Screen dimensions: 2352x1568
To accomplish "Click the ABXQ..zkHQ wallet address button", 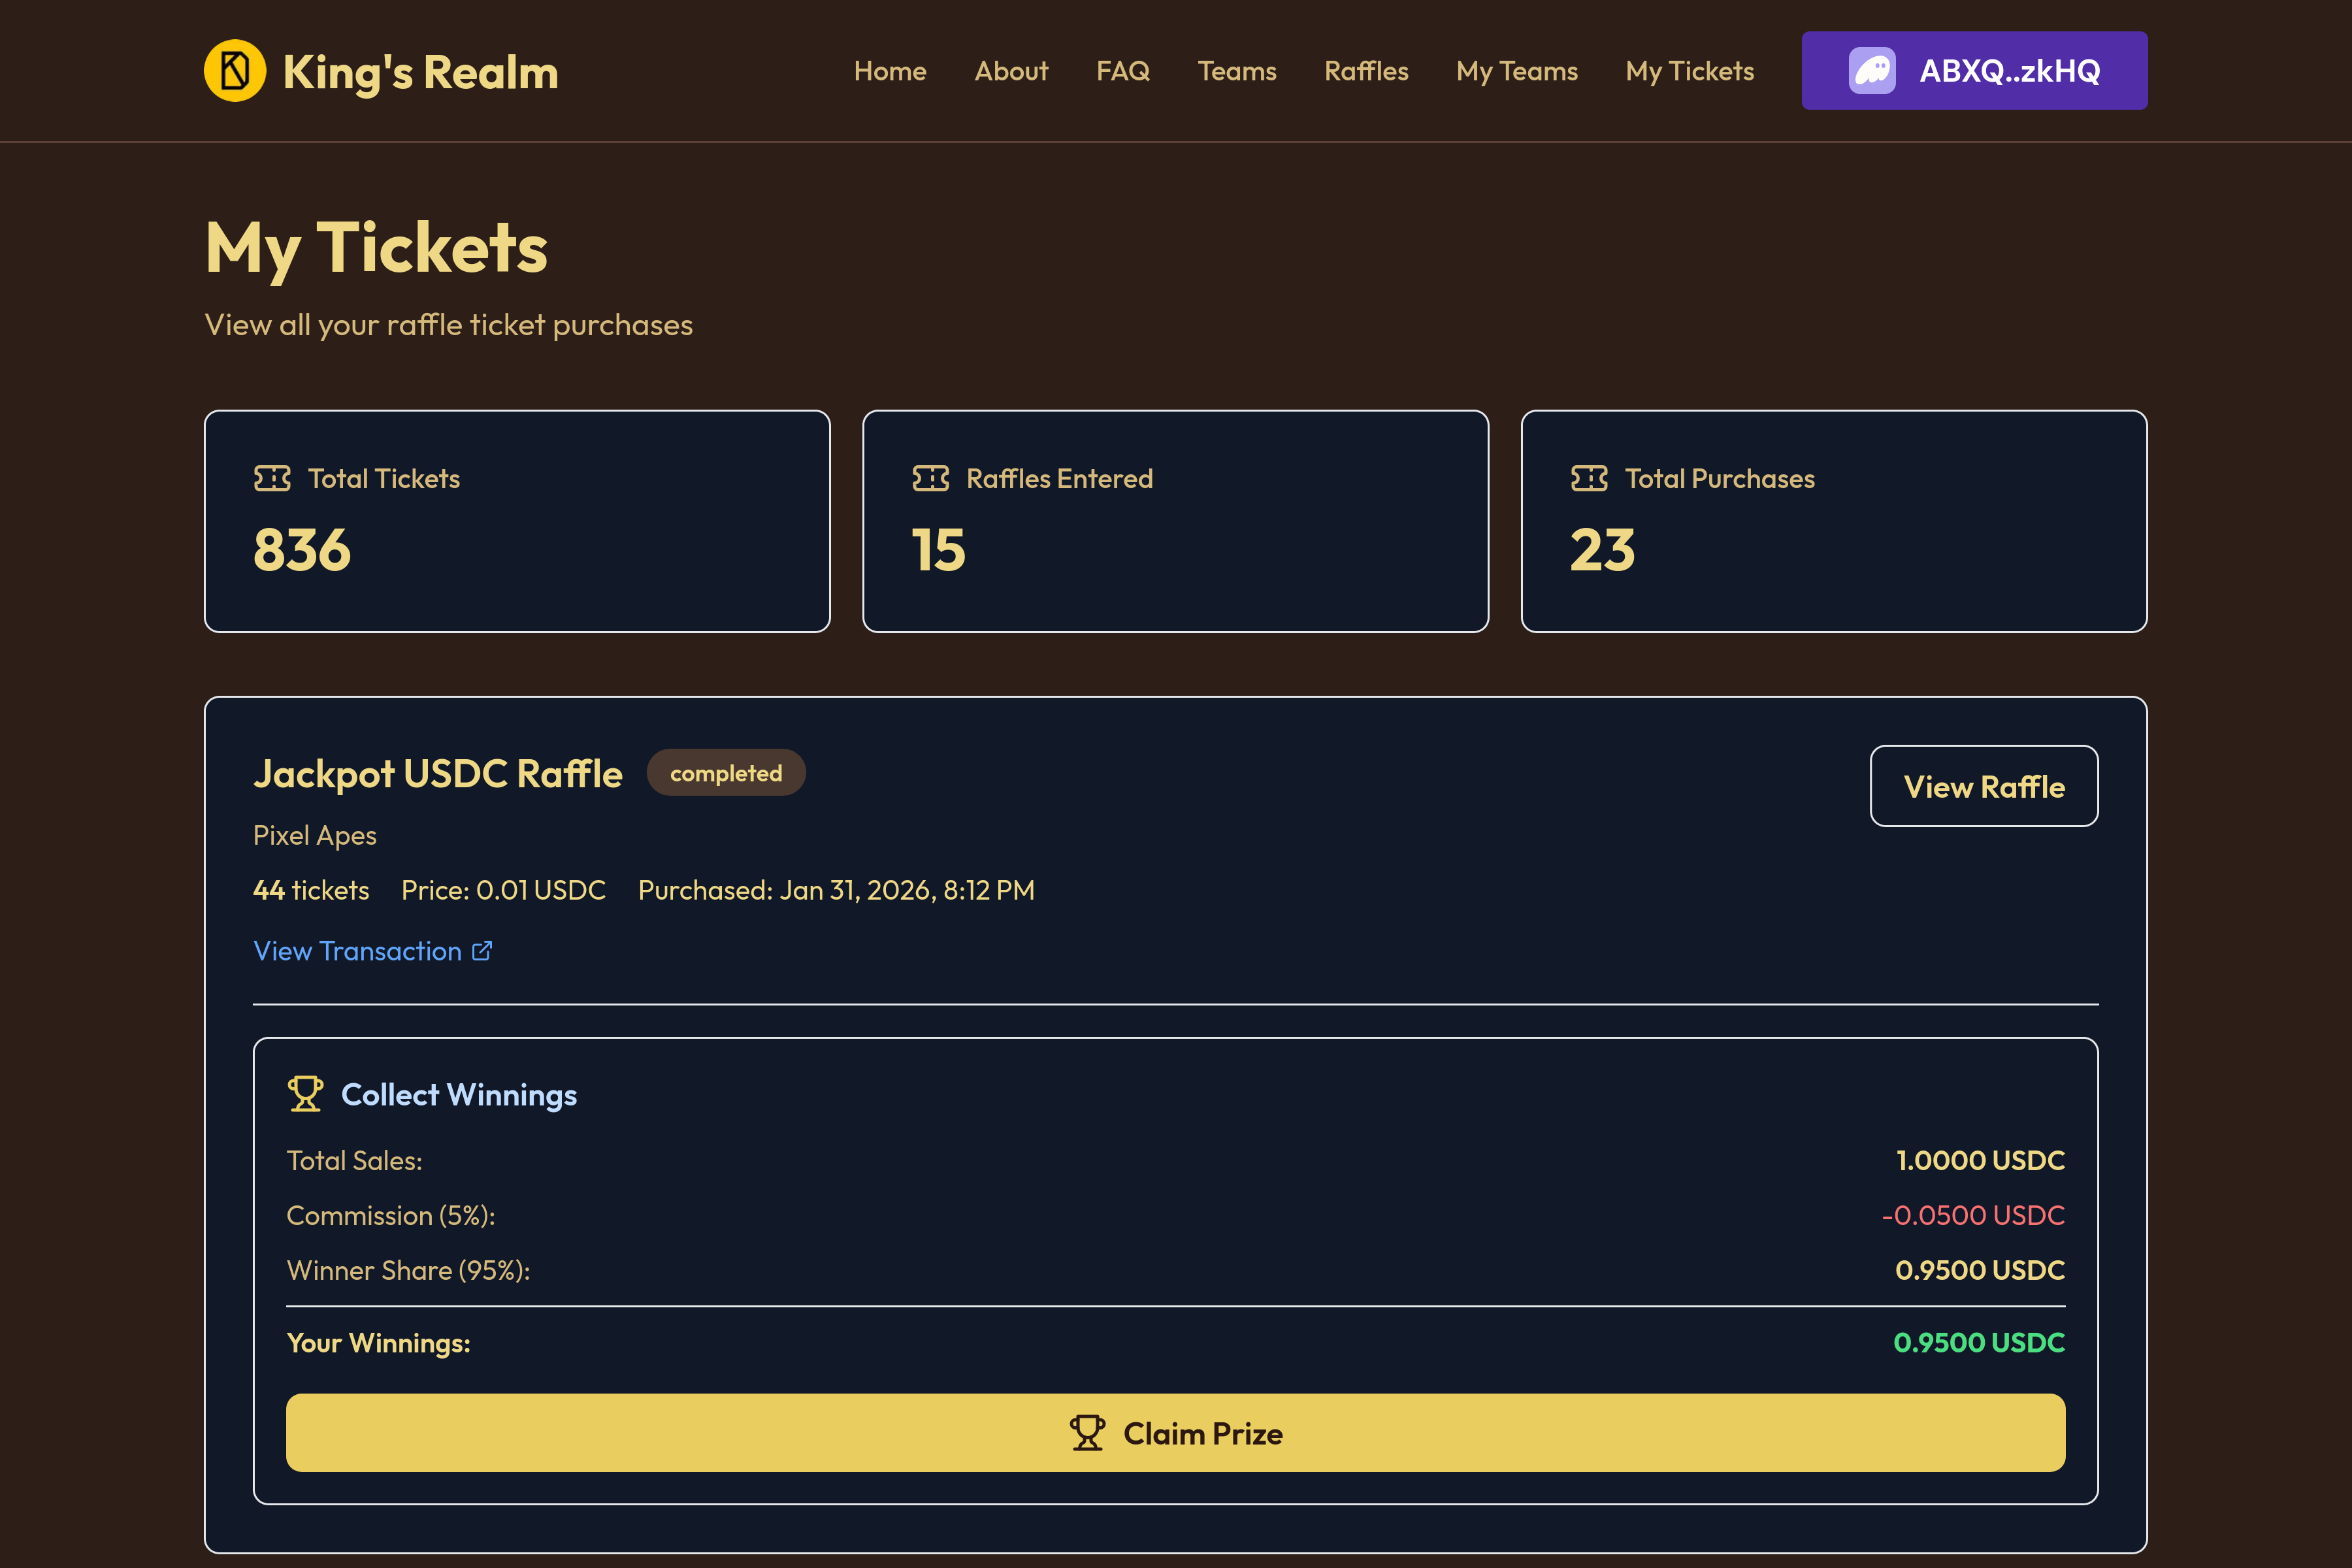I will pyautogui.click(x=1973, y=70).
